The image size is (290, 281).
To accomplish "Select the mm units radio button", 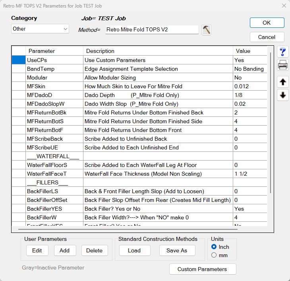I will pyautogui.click(x=214, y=255).
